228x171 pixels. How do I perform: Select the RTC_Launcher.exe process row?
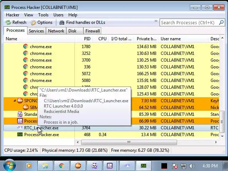112,128
